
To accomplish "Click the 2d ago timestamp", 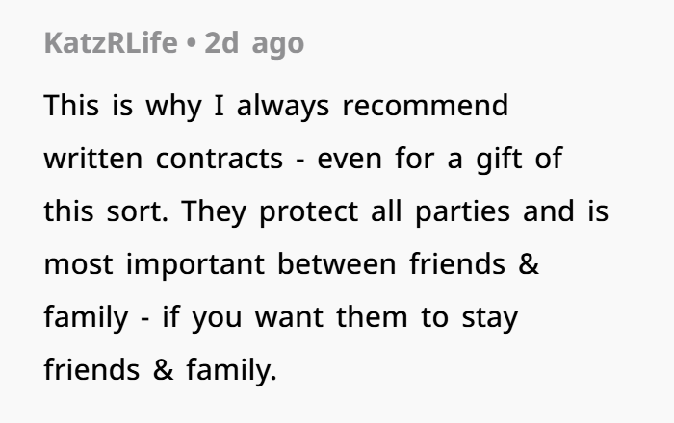I will pyautogui.click(x=254, y=43).
